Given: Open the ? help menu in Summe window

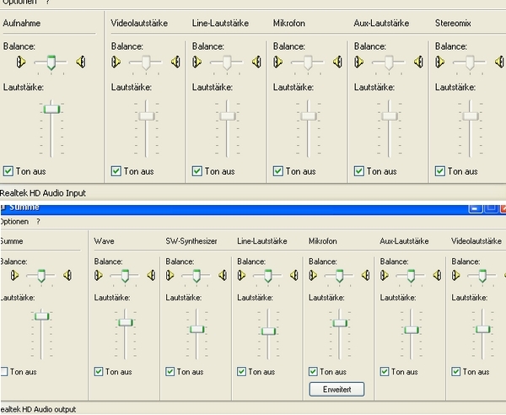Looking at the screenshot, I should tap(39, 222).
